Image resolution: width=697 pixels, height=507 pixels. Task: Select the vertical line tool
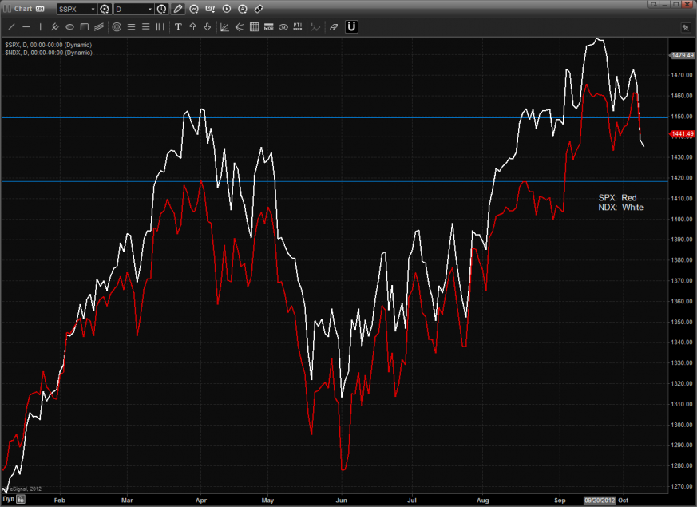click(x=40, y=27)
